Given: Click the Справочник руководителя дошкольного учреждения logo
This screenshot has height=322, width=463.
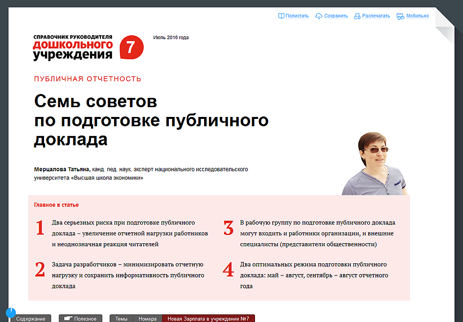Looking at the screenshot, I should (72, 47).
